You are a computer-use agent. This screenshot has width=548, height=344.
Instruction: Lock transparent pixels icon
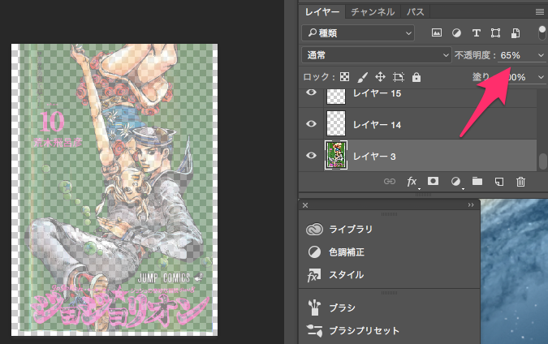click(344, 77)
